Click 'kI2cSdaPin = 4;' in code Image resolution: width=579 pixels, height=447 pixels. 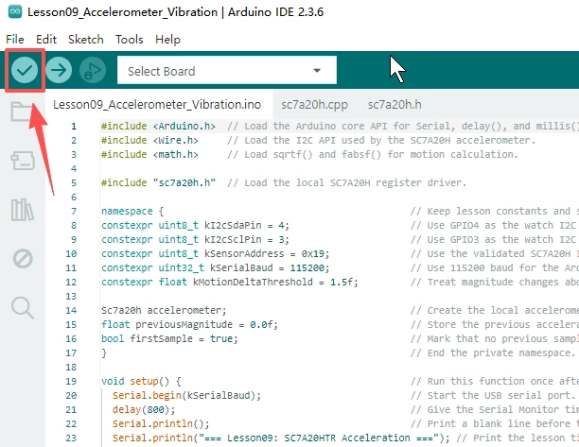[x=247, y=225]
